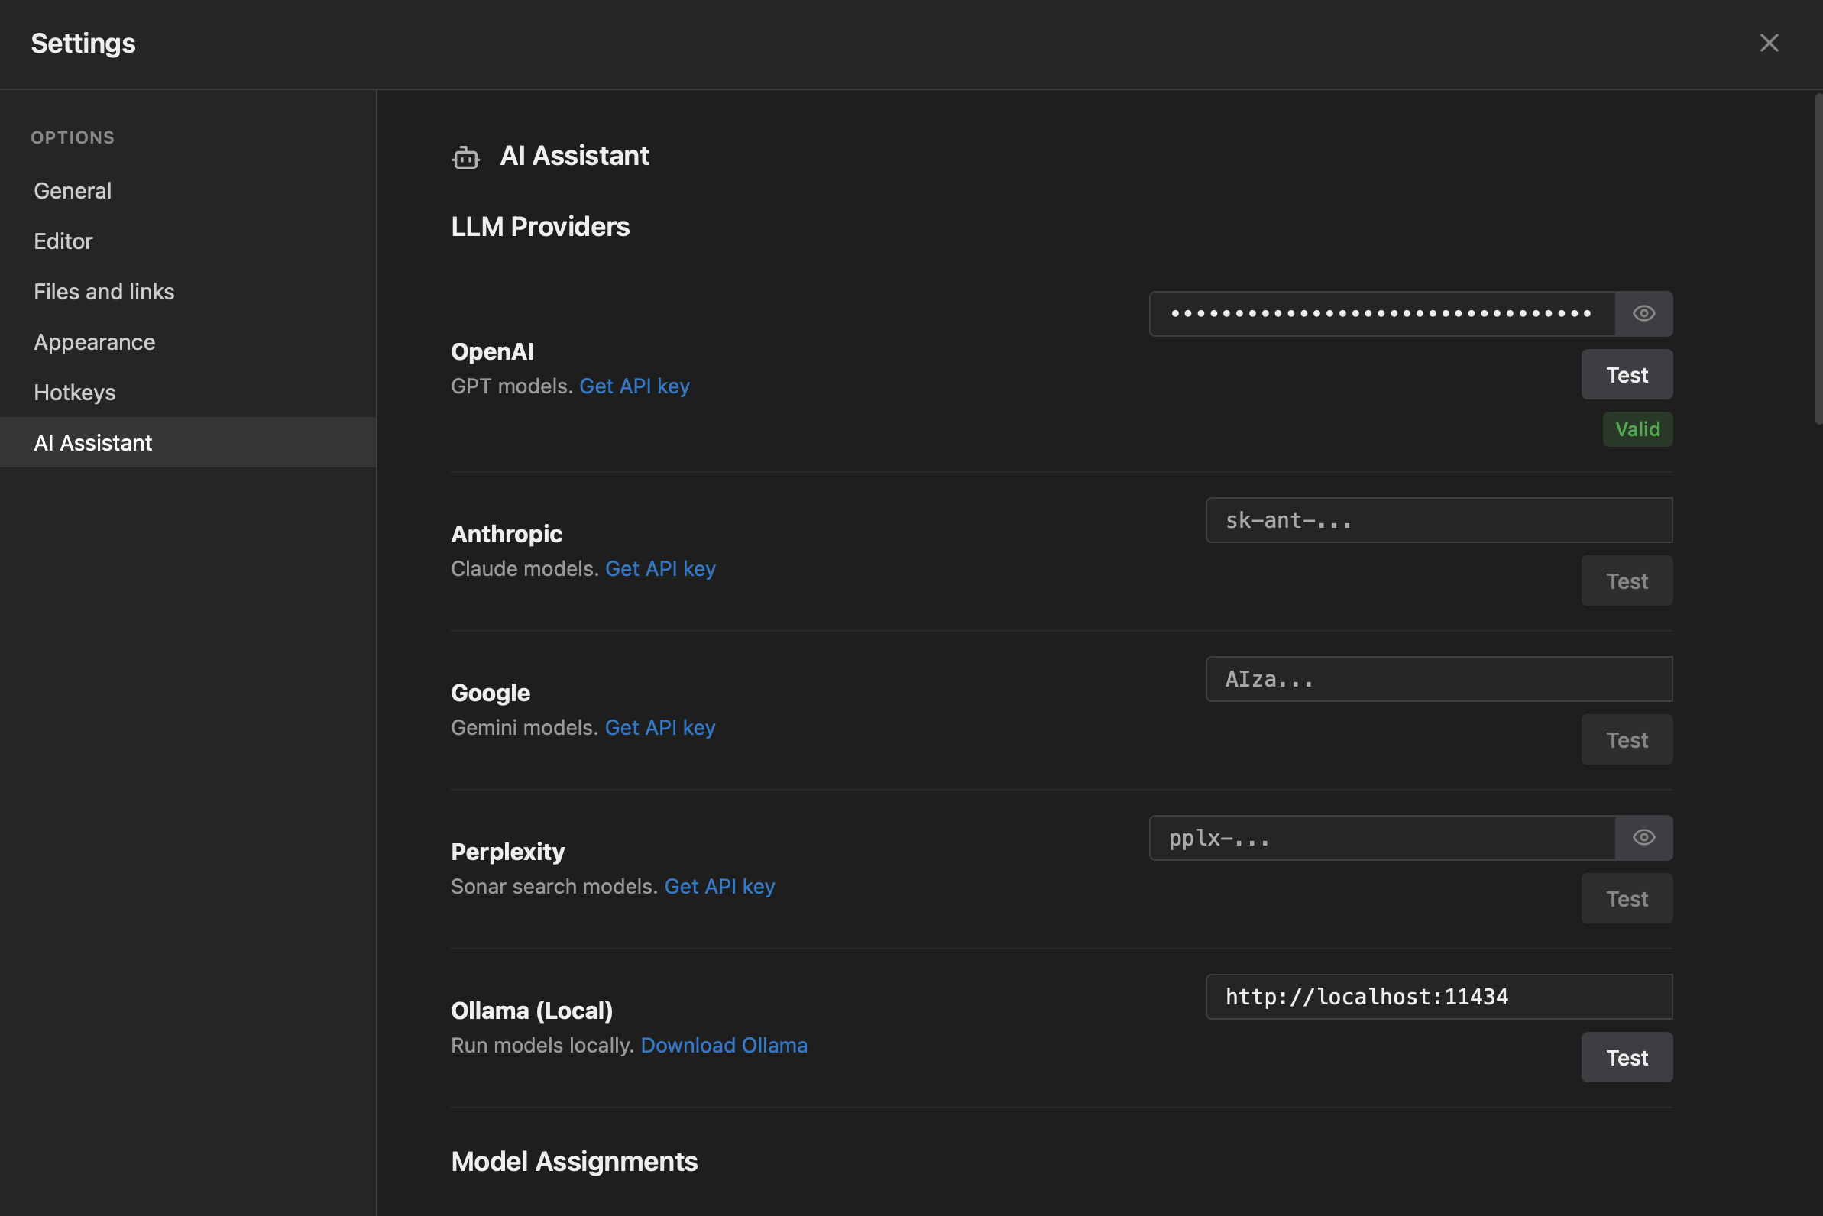Edit the Ollama localhost URL field

click(1439, 997)
